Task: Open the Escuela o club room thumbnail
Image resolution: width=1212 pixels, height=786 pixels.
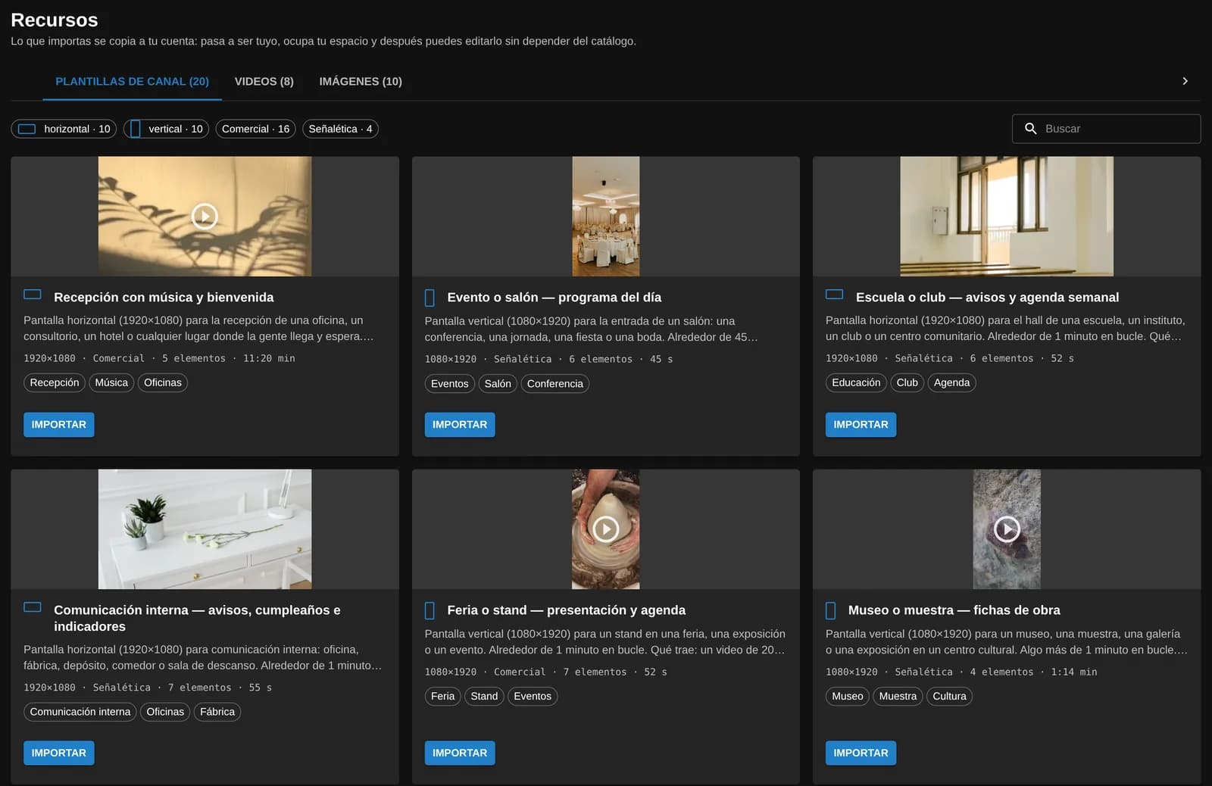Action: pos(1007,217)
